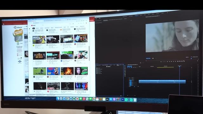Open Calendar from the Dock
This screenshot has height=114, width=203.
click(97, 99)
